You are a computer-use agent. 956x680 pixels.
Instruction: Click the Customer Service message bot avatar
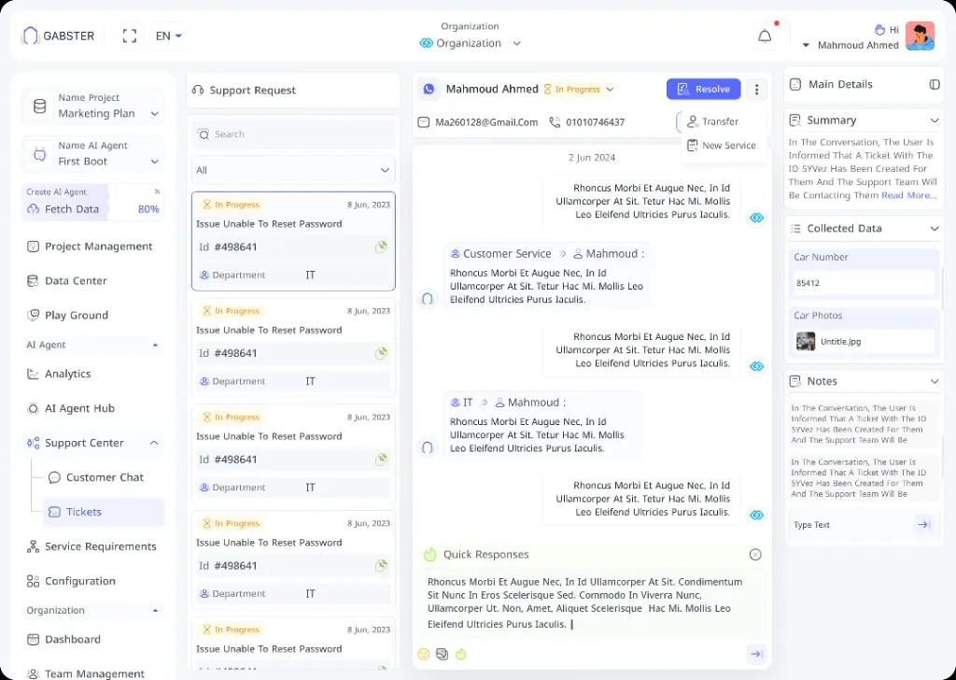coord(428,299)
